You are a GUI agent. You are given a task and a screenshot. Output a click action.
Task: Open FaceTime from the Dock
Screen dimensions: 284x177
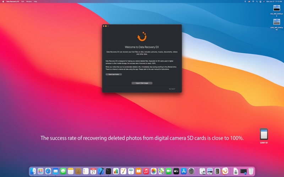169,171
